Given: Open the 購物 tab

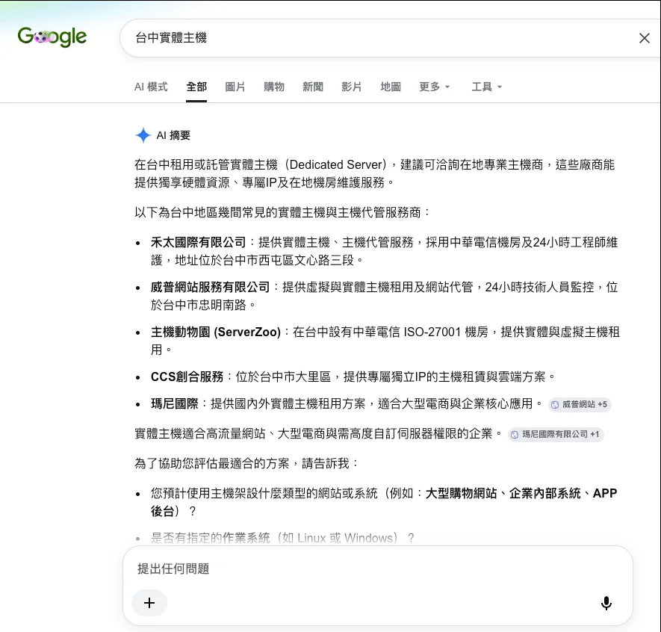Looking at the screenshot, I should [274, 87].
